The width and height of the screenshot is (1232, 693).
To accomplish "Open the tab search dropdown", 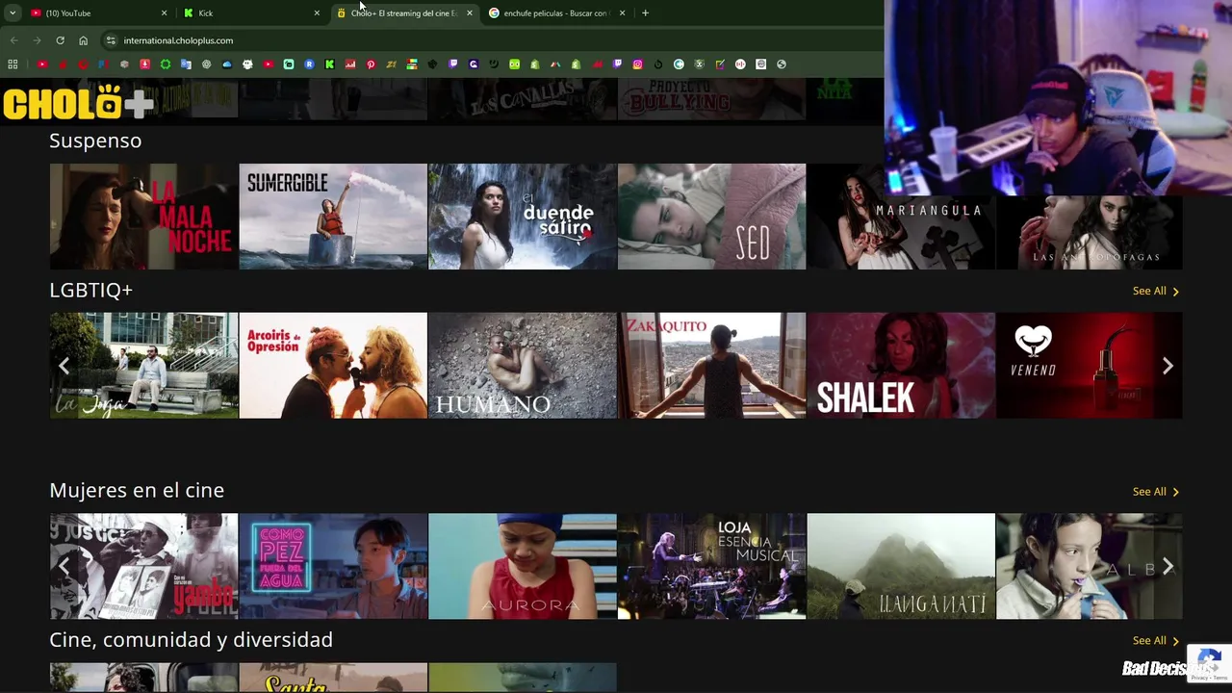I will click(13, 13).
